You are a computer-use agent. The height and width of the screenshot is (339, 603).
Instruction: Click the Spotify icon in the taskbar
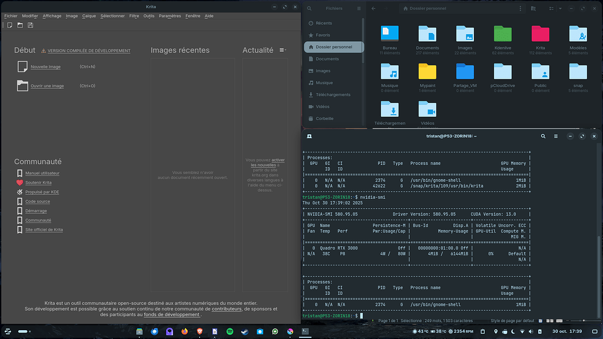click(x=230, y=332)
